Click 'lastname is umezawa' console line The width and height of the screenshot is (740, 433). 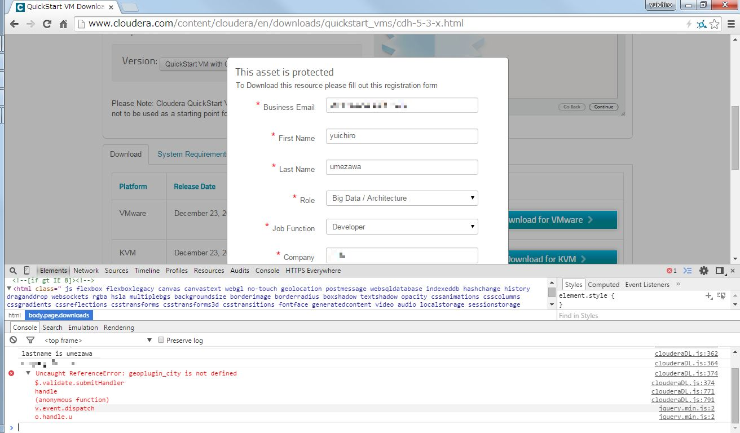tap(57, 354)
